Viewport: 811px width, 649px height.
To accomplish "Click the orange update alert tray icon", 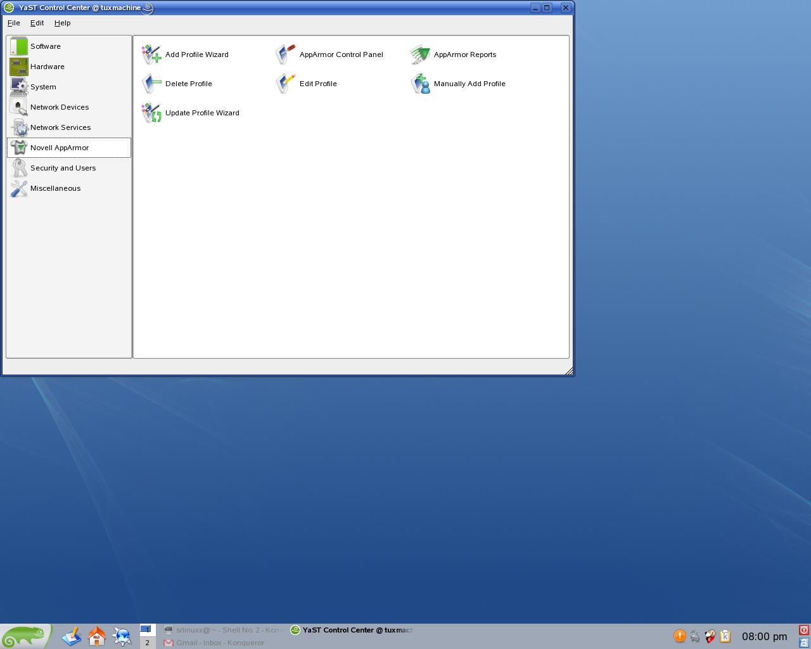I will (x=679, y=636).
